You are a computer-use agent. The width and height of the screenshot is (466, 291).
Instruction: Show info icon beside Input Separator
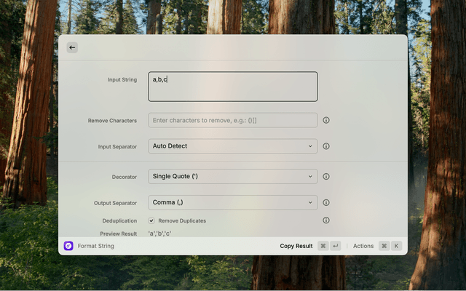[x=326, y=146]
